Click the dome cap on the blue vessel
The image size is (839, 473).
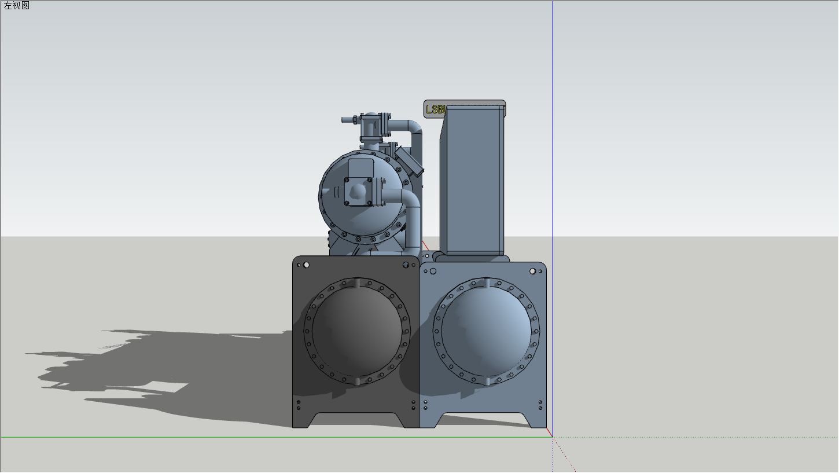tap(486, 331)
